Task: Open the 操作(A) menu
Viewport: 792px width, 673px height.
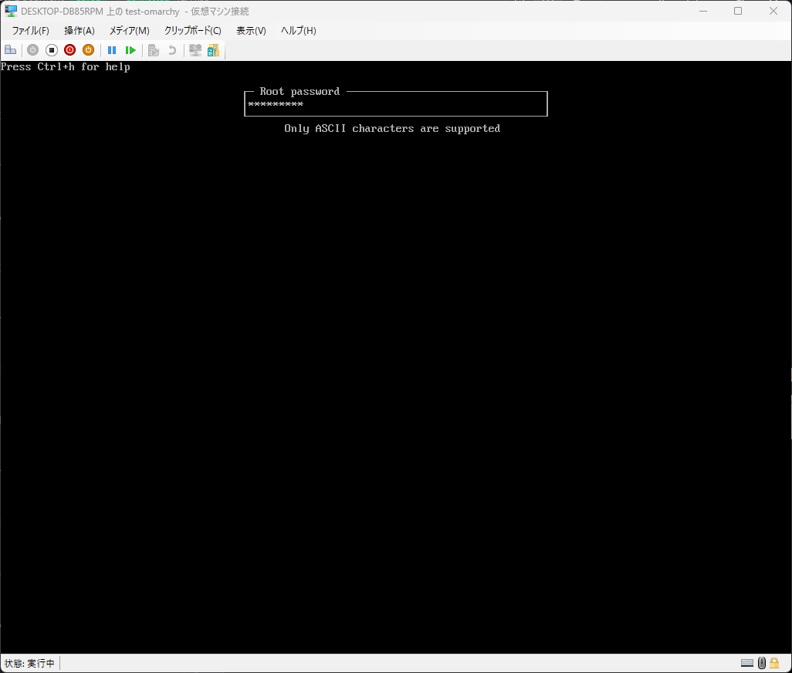Action: coord(80,31)
